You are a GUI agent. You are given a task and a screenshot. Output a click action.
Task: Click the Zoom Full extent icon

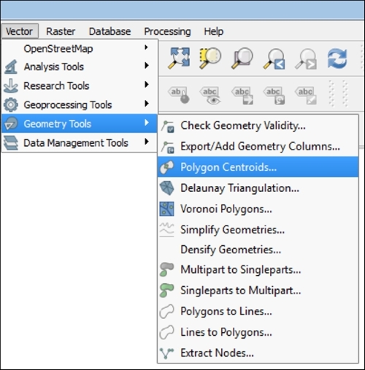click(179, 58)
